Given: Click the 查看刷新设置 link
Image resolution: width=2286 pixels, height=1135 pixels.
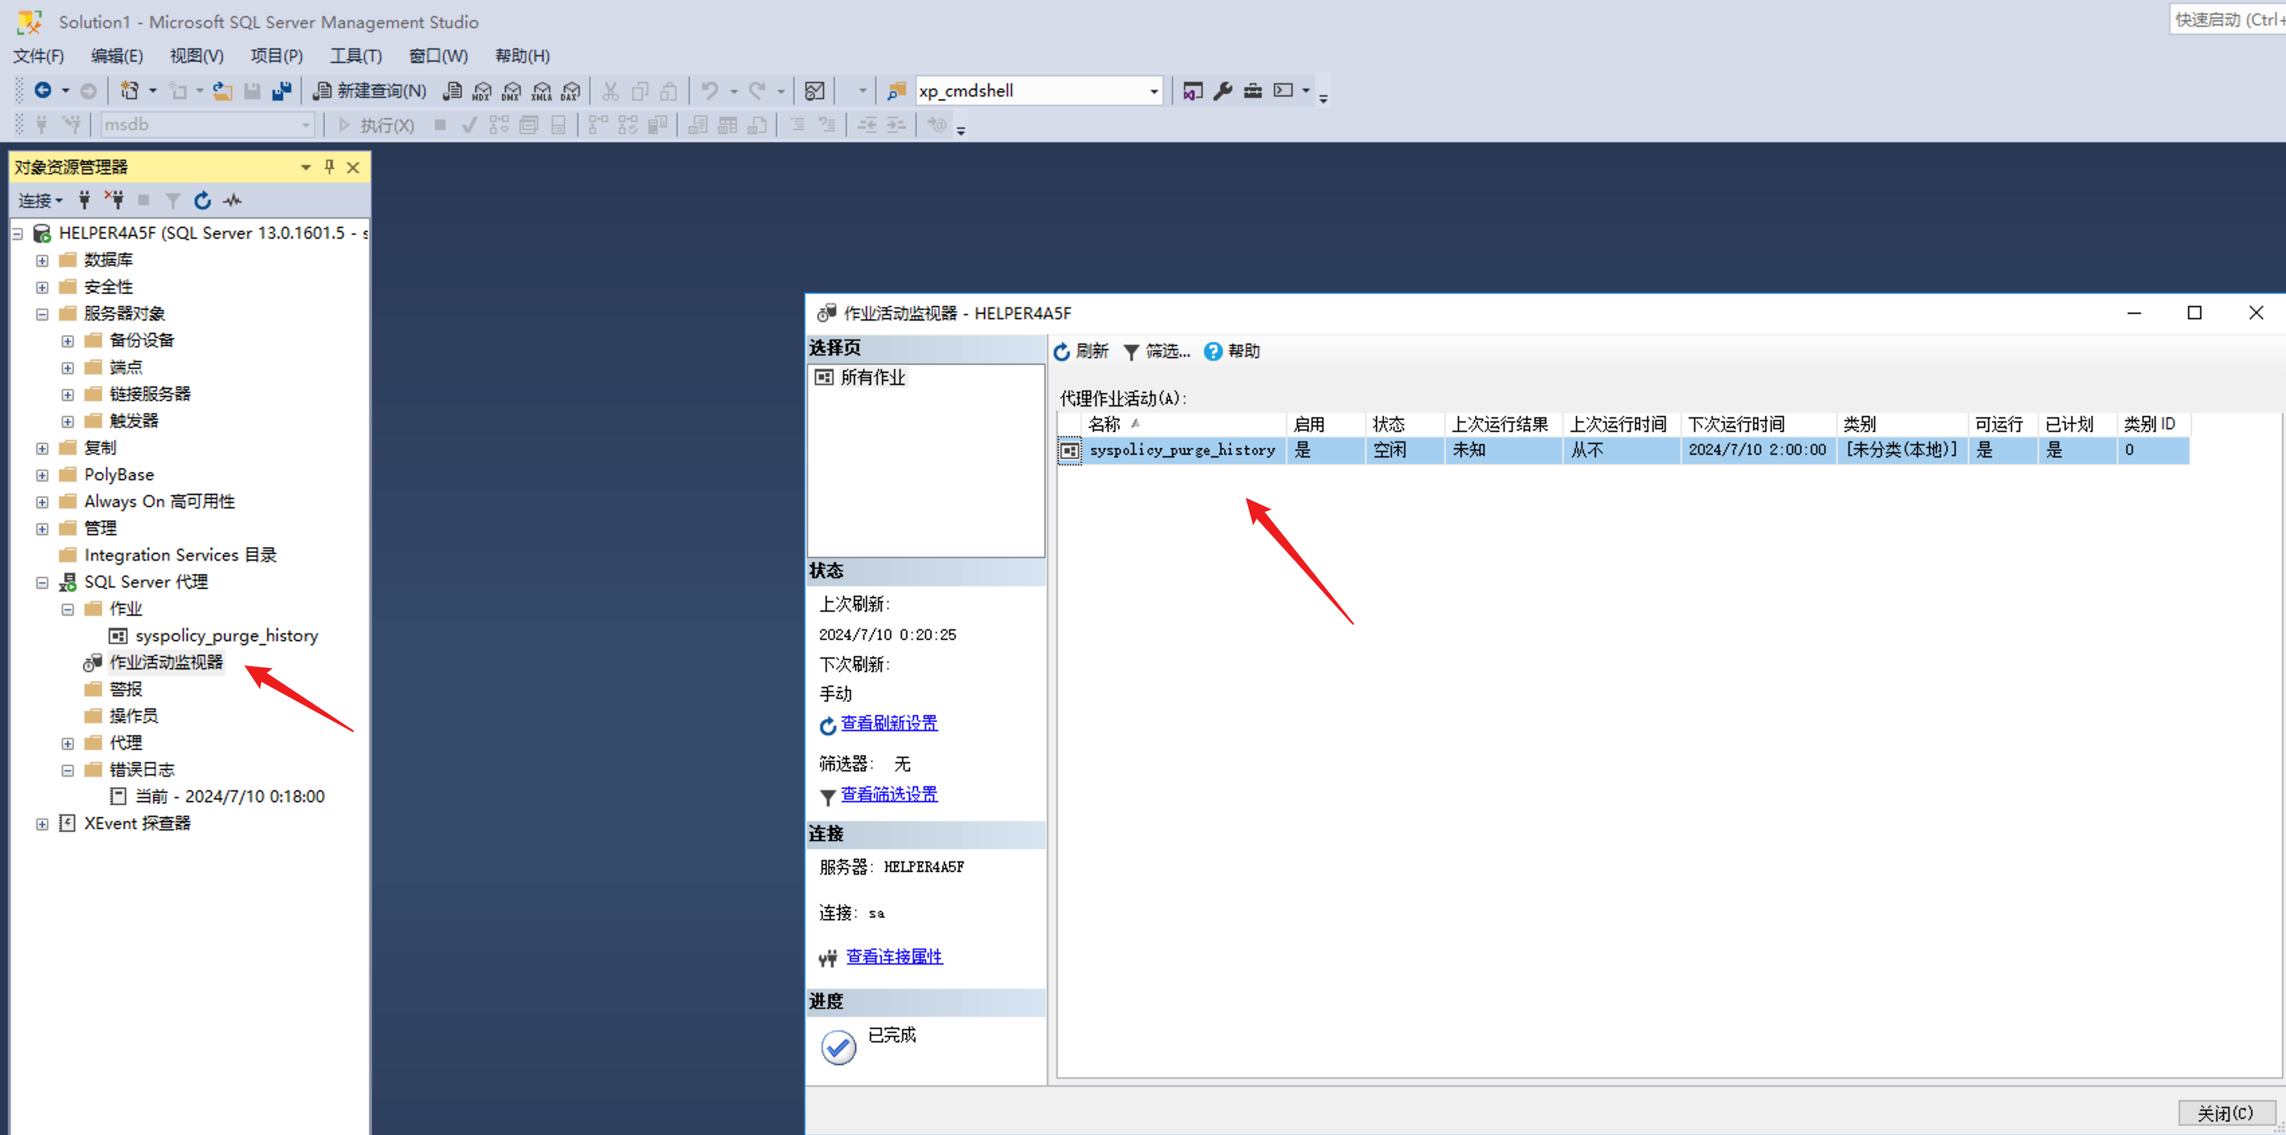Looking at the screenshot, I should tap(889, 722).
